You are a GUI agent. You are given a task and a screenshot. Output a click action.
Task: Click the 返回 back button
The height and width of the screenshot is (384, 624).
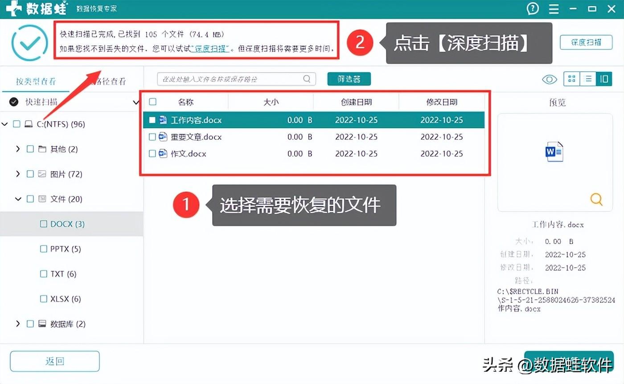coord(55,361)
